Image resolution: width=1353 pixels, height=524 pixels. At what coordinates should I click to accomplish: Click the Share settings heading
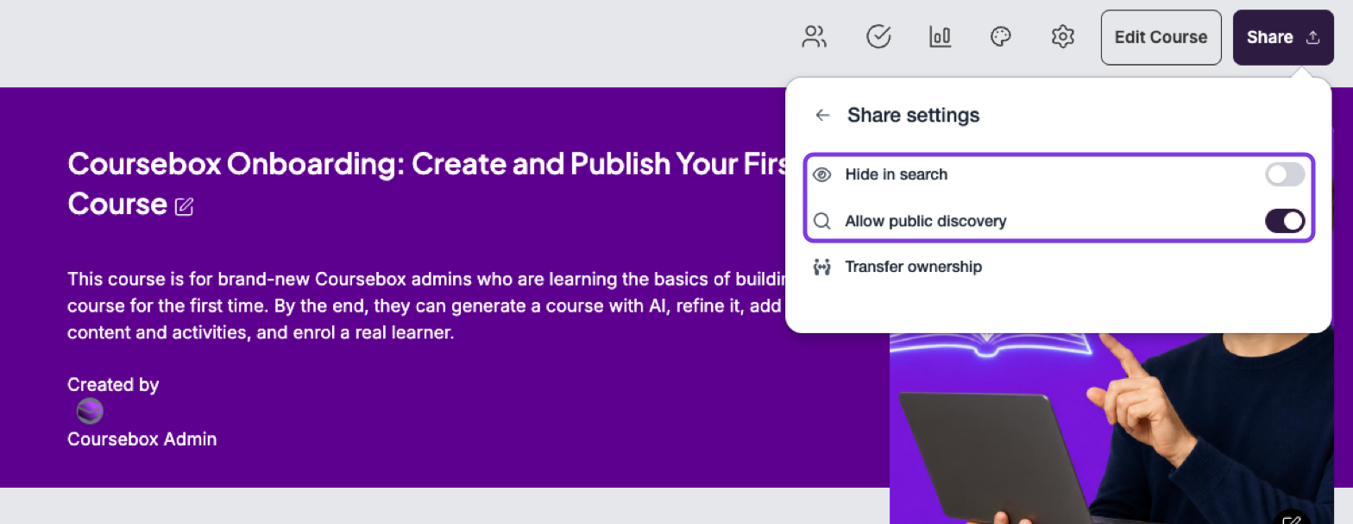[913, 115]
